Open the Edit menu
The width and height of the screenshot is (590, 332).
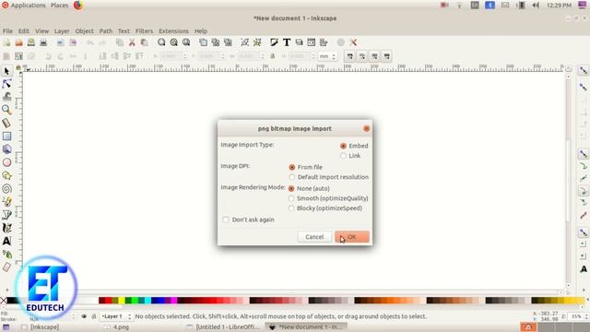pos(24,30)
